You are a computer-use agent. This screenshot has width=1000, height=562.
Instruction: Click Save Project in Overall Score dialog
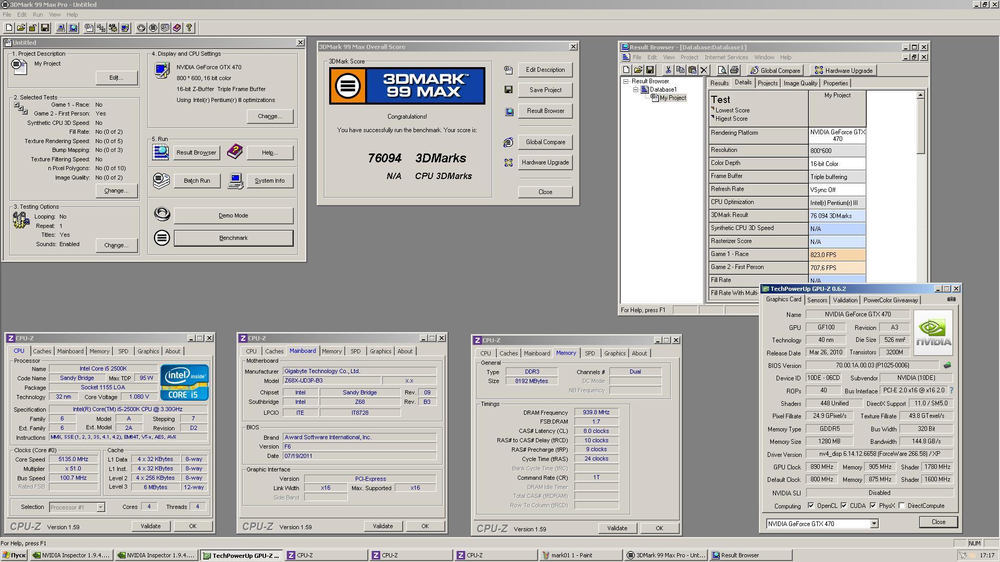tap(545, 90)
